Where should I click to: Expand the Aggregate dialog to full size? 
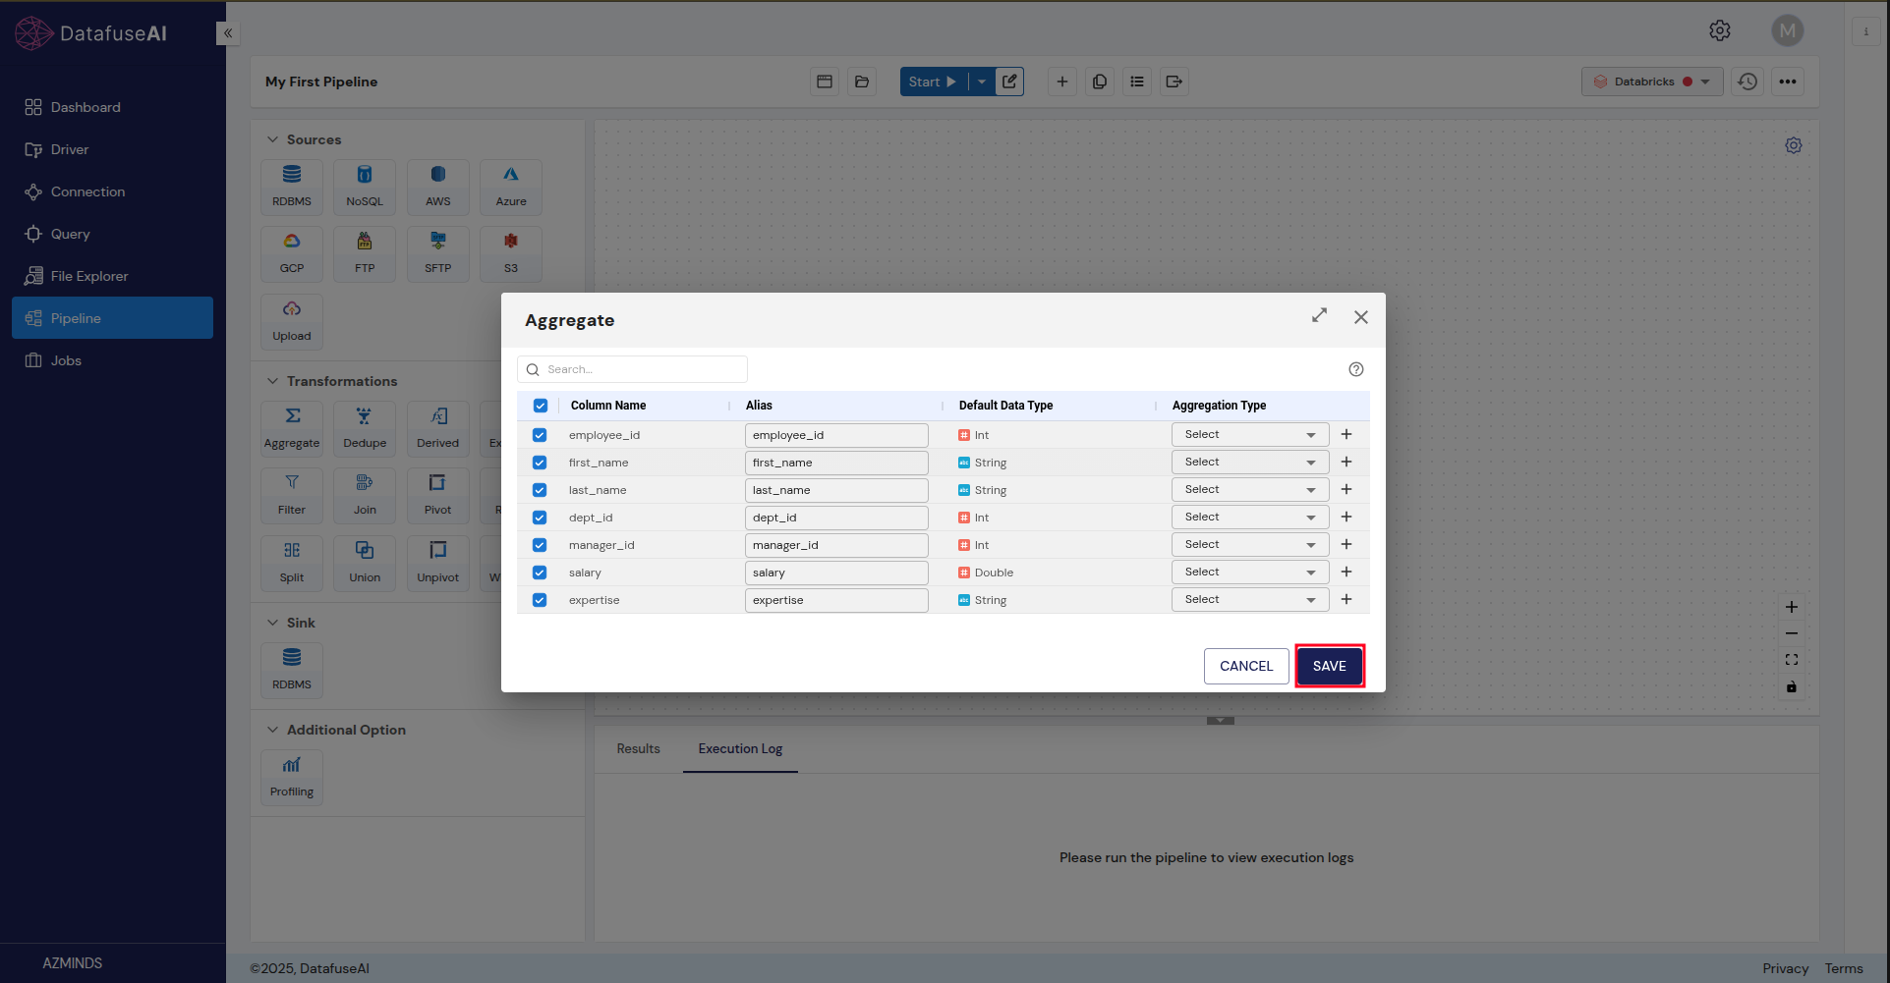point(1319,315)
